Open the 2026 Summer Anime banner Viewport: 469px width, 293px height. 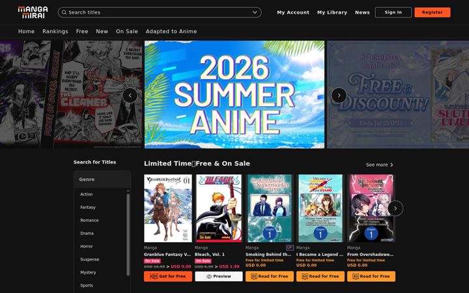pos(234,94)
